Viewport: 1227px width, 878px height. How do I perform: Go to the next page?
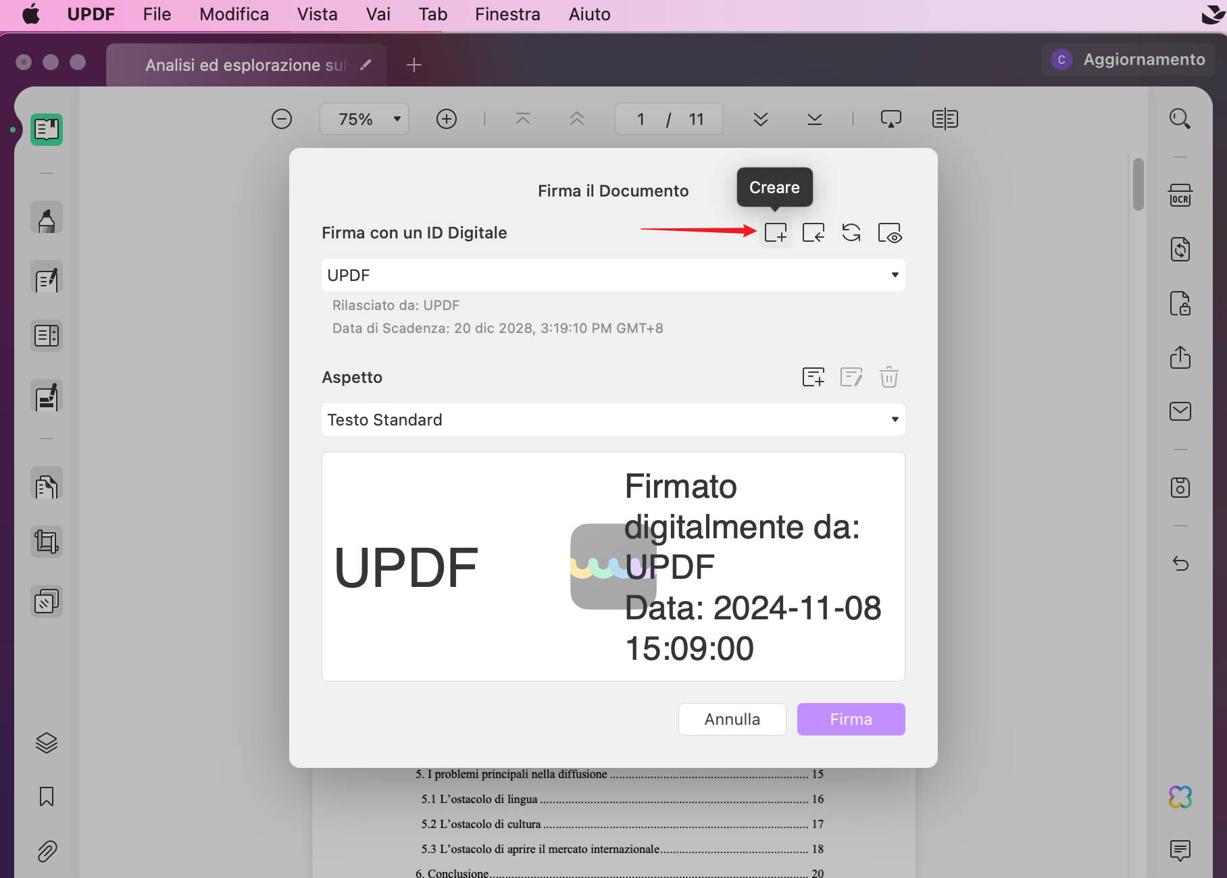761,120
